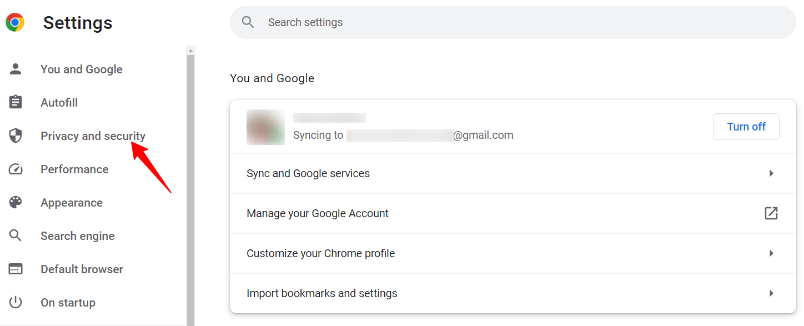The height and width of the screenshot is (326, 804).
Task: Click the Chrome logo icon
Action: coord(15,22)
